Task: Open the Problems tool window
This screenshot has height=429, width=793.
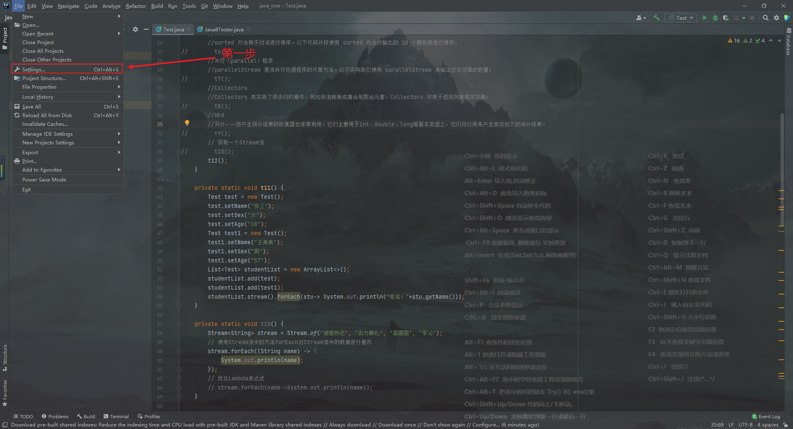Action: [55, 417]
